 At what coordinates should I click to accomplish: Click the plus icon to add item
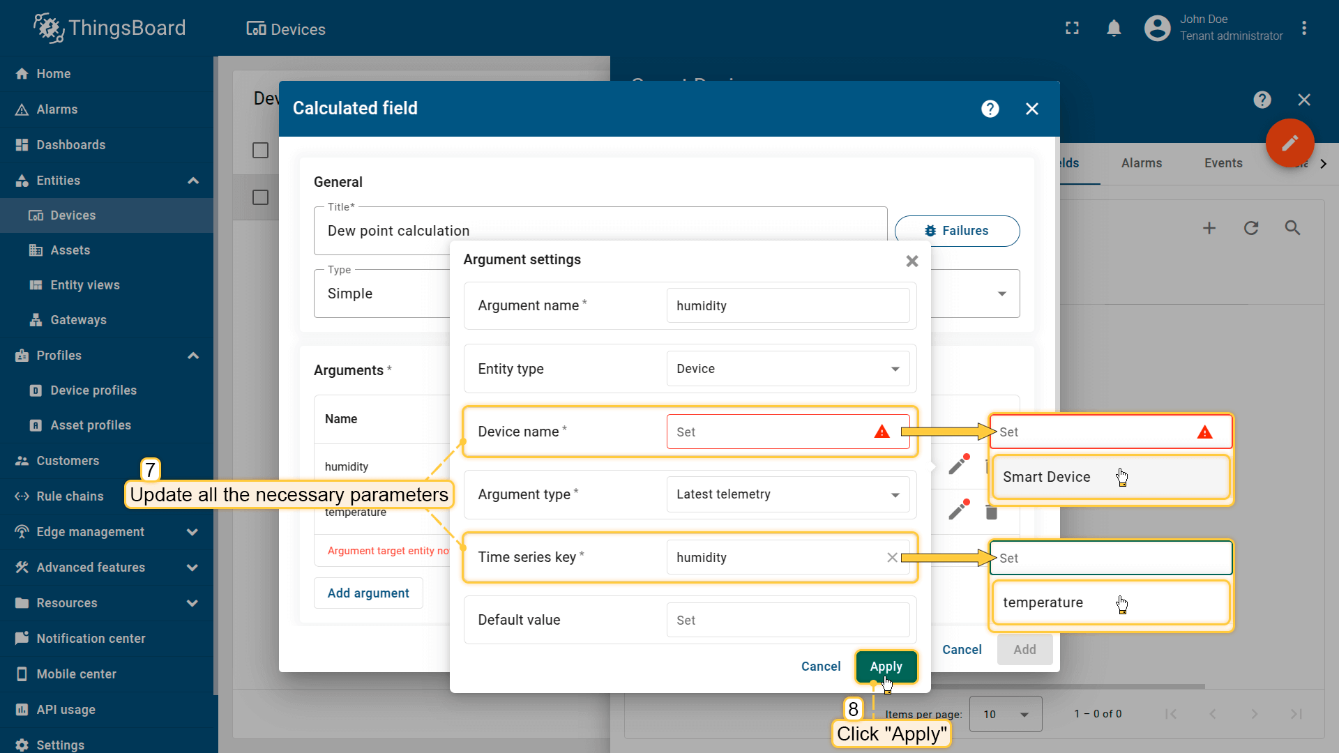click(x=1209, y=228)
